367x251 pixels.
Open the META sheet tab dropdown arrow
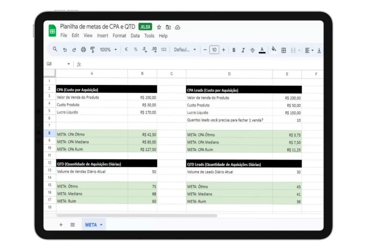tap(101, 225)
